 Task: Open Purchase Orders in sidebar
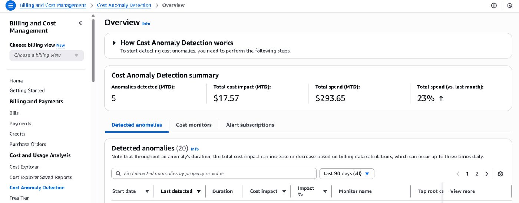point(28,144)
